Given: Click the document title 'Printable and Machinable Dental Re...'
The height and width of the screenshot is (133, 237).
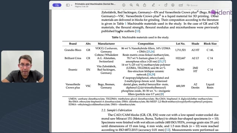Looking at the screenshot, I should (x=95, y=4).
